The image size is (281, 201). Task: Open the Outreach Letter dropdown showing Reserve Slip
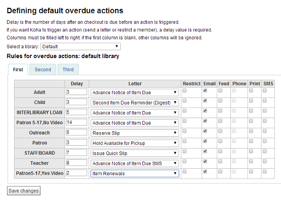(x=134, y=133)
